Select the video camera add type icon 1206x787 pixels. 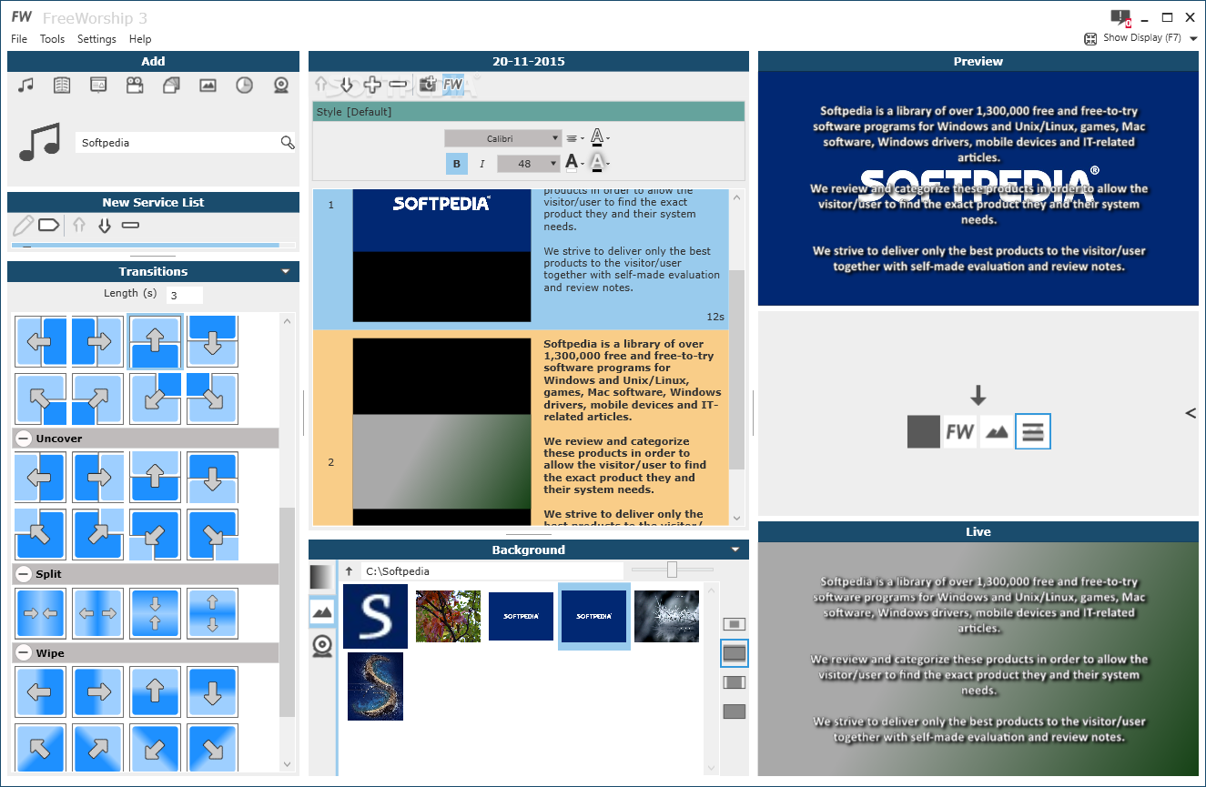pyautogui.click(x=135, y=85)
